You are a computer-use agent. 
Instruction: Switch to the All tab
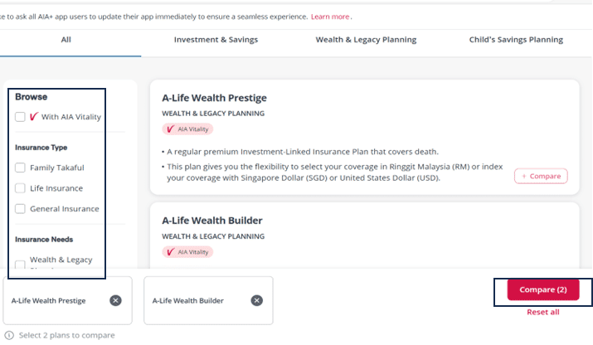(x=66, y=40)
